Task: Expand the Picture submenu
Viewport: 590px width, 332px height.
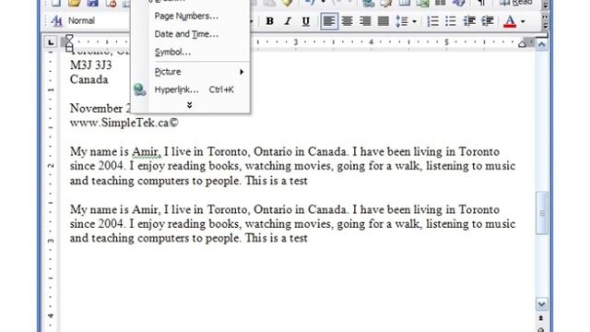Action: point(190,72)
